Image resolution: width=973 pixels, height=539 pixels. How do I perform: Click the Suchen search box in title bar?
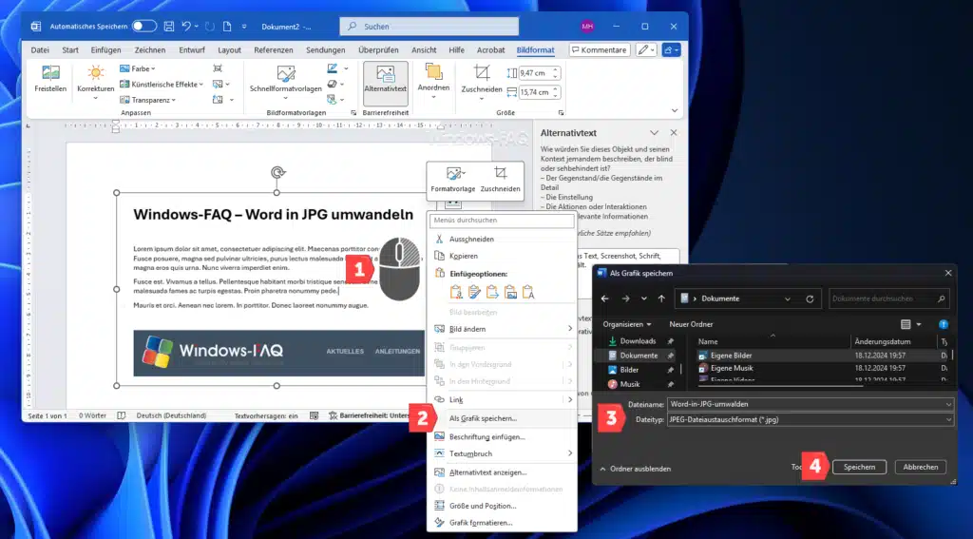coord(429,26)
